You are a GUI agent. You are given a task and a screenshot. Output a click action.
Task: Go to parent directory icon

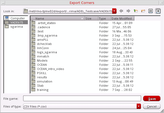pyautogui.click(x=136, y=11)
